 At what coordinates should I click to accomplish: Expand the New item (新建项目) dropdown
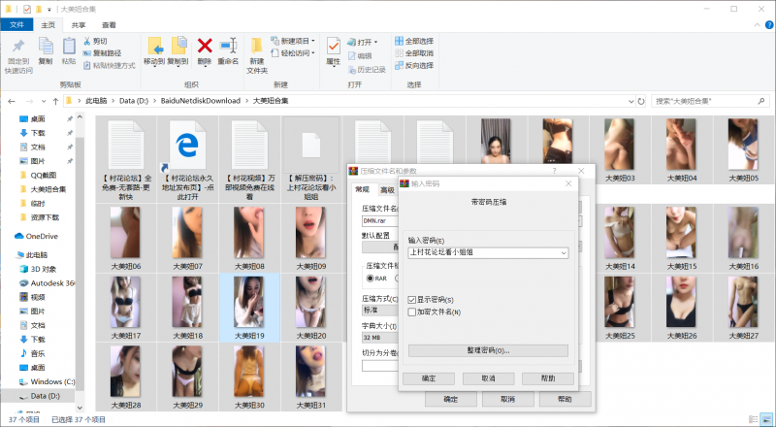click(x=313, y=41)
